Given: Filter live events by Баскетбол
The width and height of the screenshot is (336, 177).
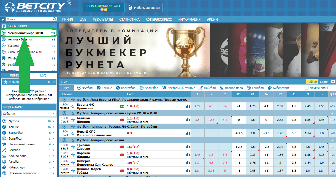Looking at the screenshot, I should coord(126,88).
